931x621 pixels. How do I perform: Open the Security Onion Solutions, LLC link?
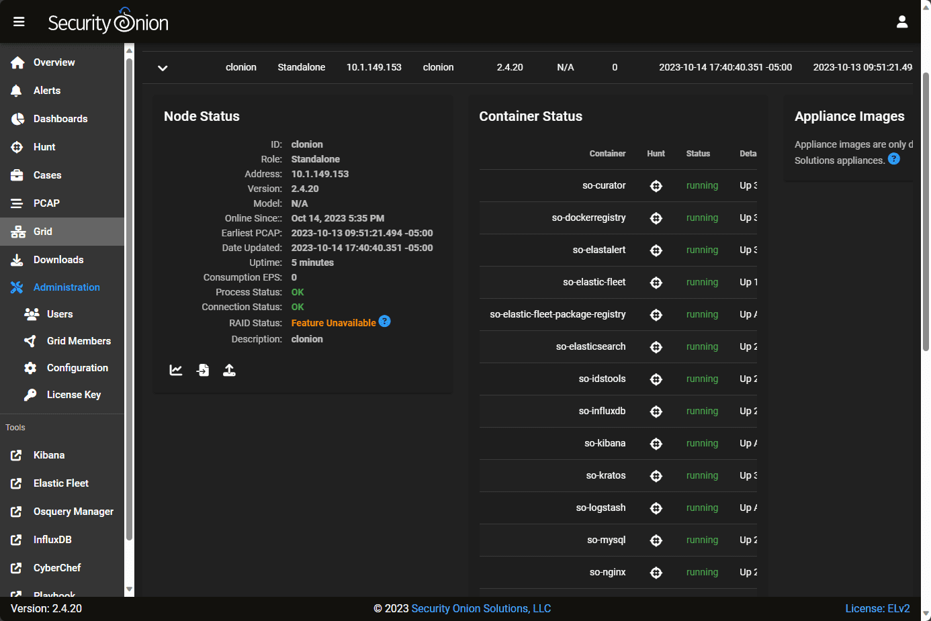click(x=481, y=608)
